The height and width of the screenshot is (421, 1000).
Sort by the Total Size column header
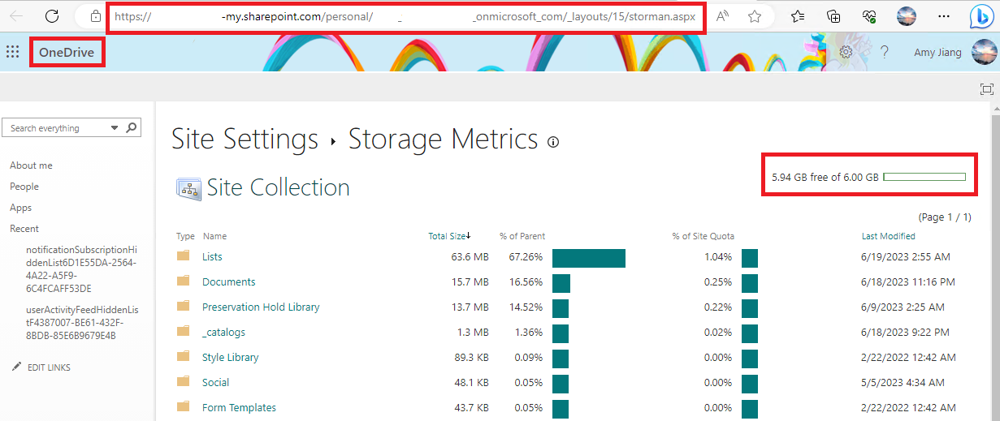tap(449, 236)
